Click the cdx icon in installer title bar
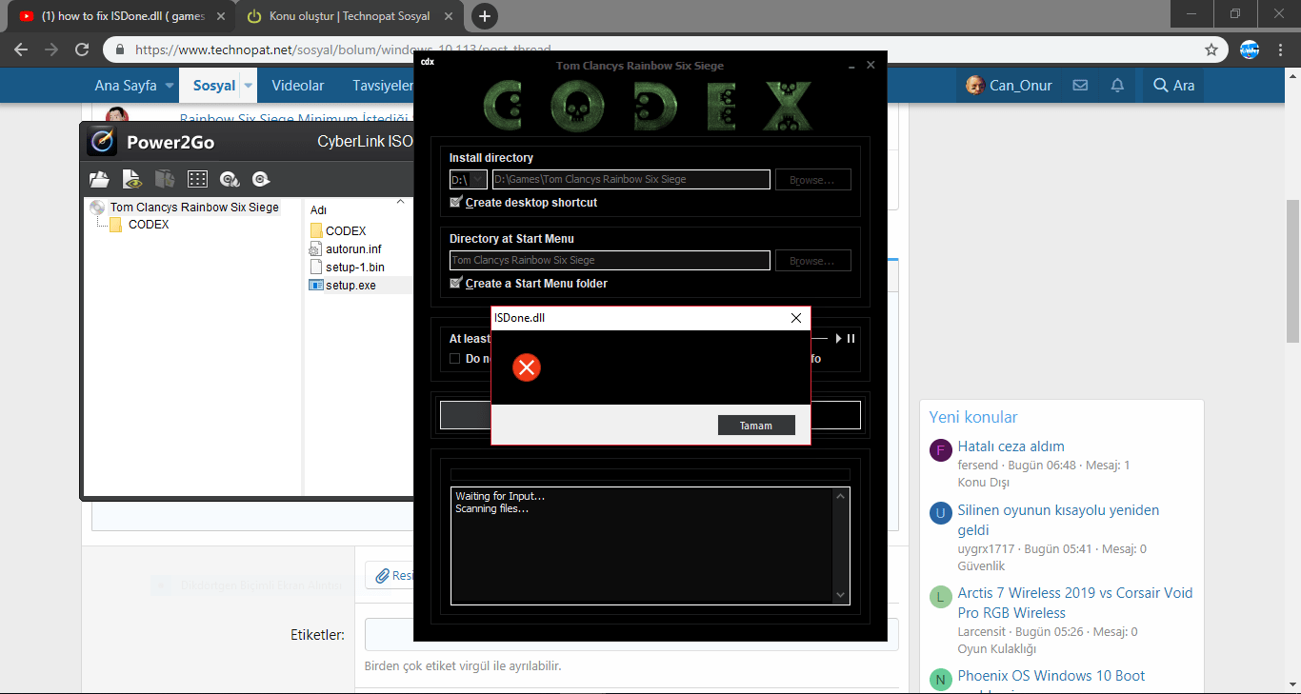Viewport: 1301px width, 694px height. pyautogui.click(x=428, y=63)
